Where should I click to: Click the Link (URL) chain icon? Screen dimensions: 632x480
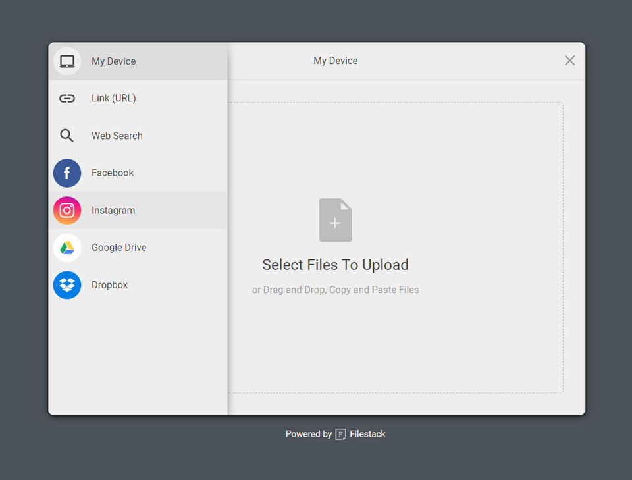tap(67, 99)
